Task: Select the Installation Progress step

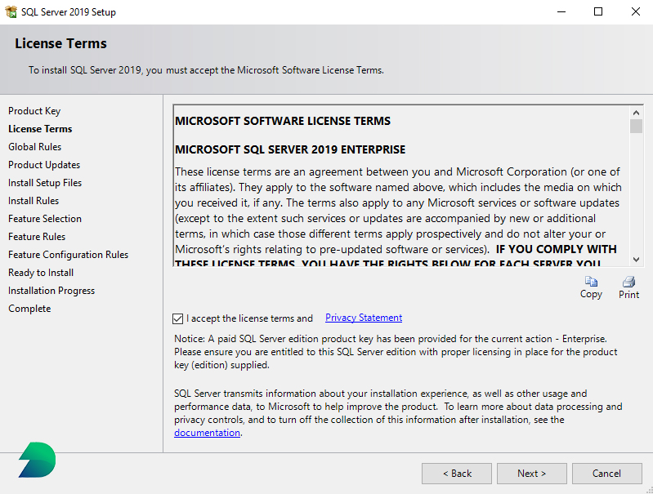Action: pyautogui.click(x=51, y=291)
